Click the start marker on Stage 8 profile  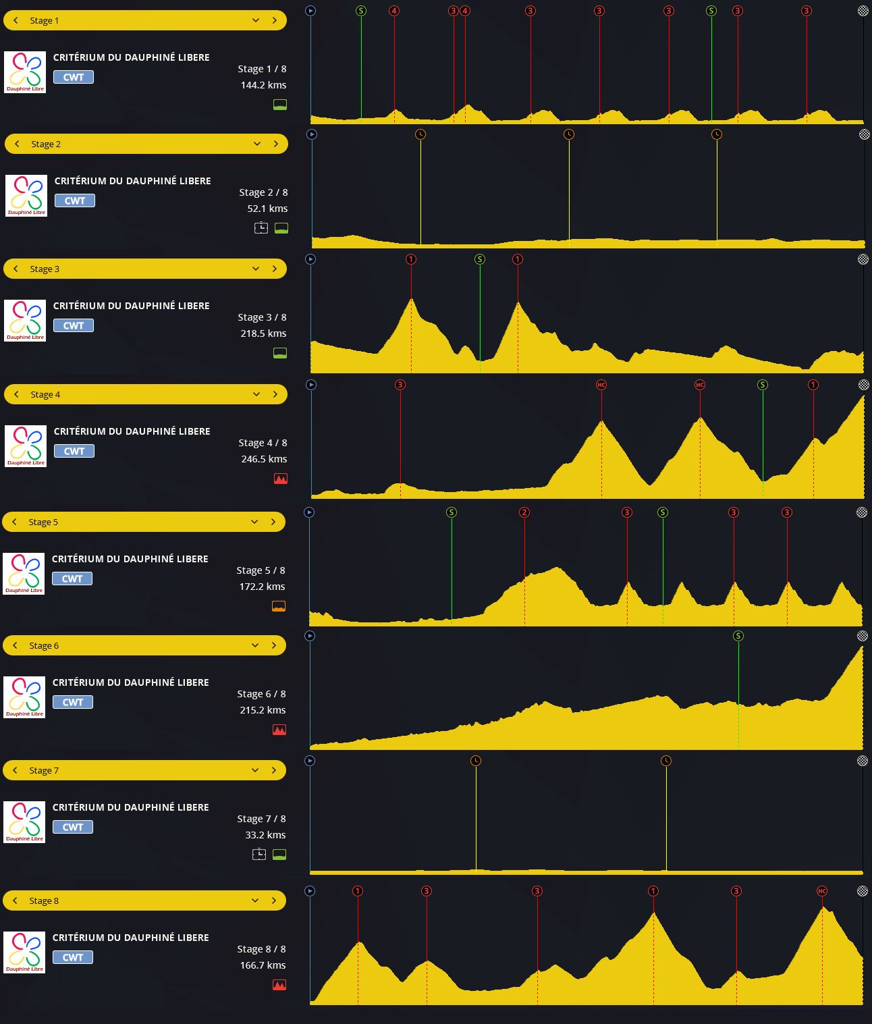310,891
